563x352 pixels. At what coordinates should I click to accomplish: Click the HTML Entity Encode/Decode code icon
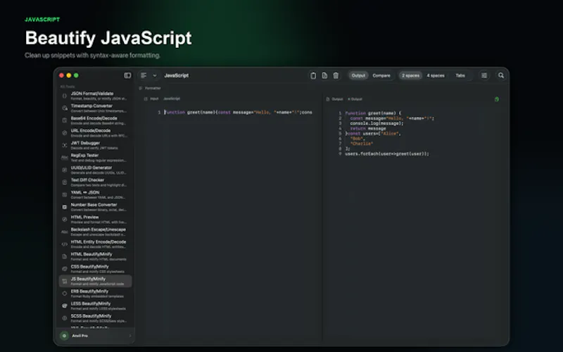pos(65,244)
